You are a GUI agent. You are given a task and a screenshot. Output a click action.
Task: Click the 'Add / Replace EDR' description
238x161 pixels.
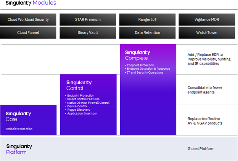click(209, 60)
